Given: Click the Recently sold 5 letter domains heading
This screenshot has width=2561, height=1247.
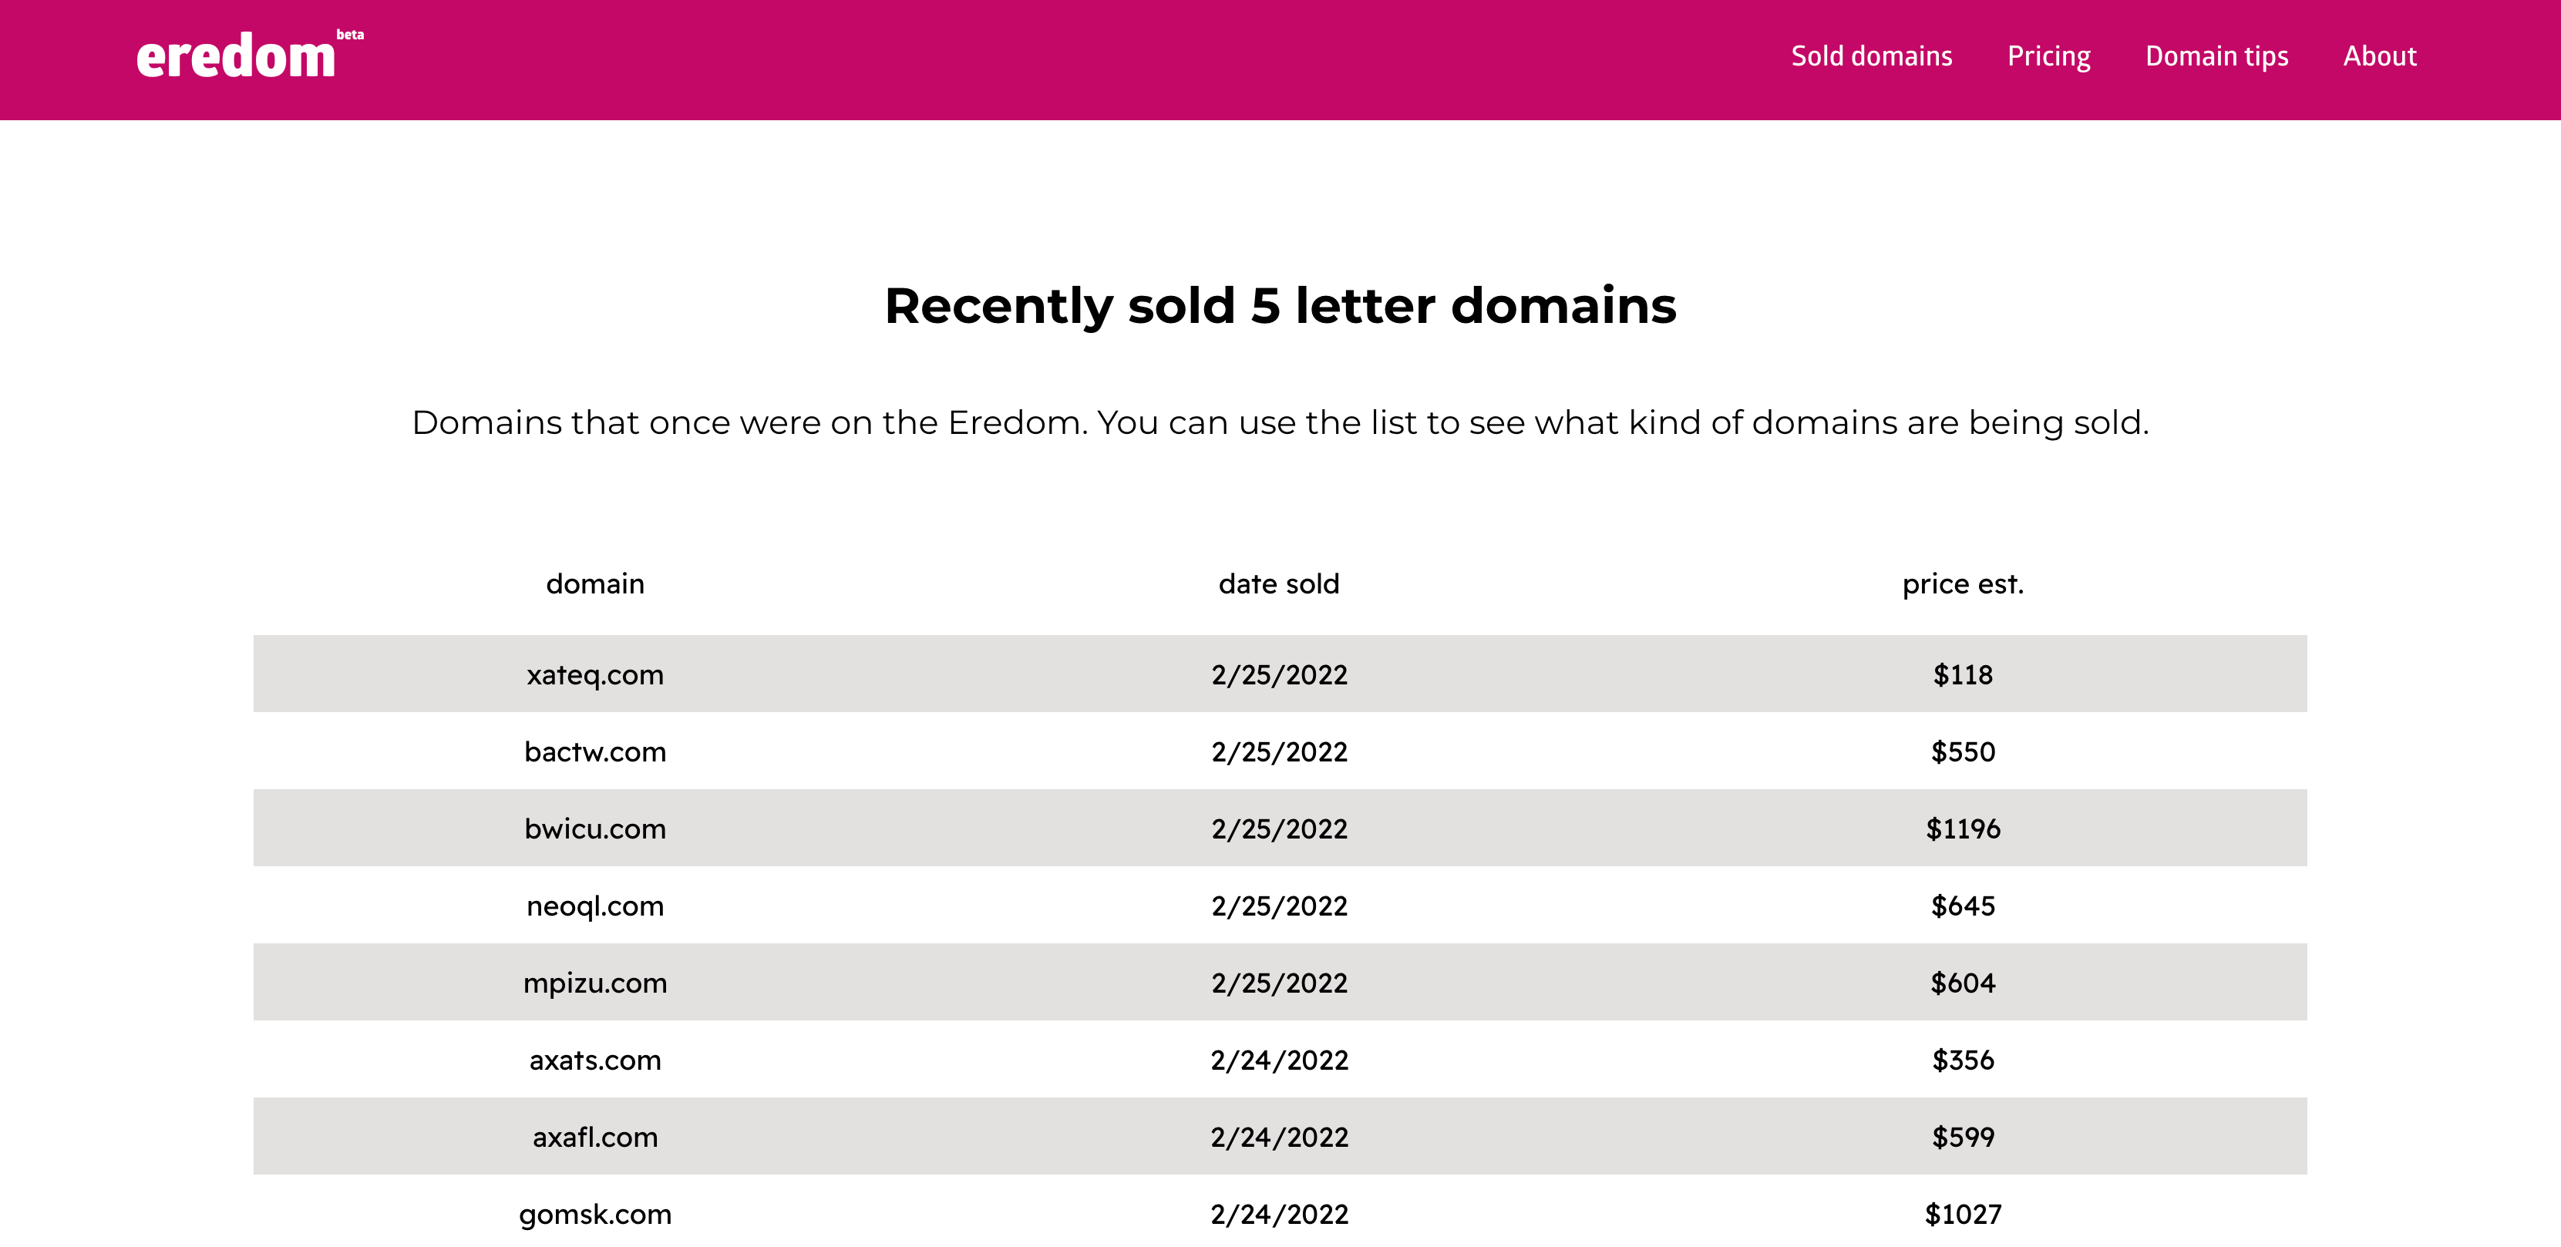Looking at the screenshot, I should [1280, 305].
